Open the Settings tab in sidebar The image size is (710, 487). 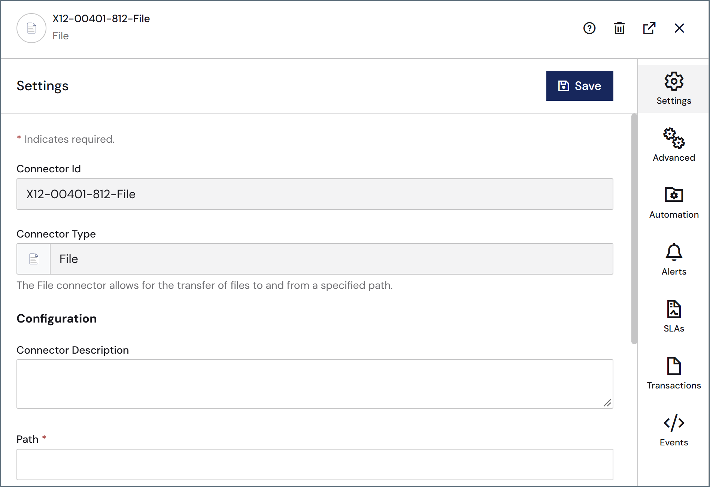[x=674, y=89]
